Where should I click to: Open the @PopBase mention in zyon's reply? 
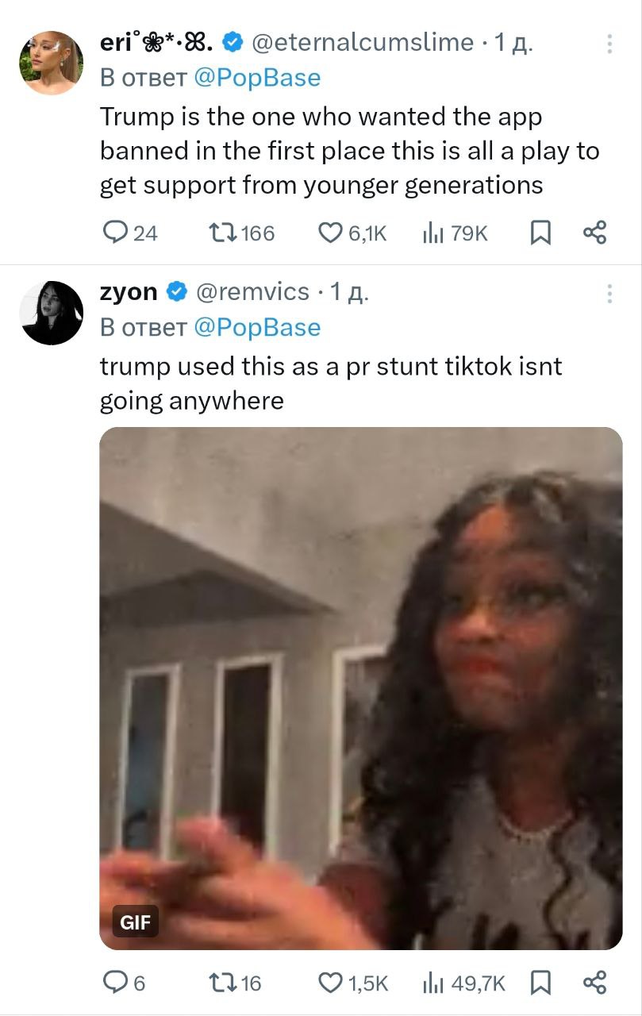coord(257,327)
